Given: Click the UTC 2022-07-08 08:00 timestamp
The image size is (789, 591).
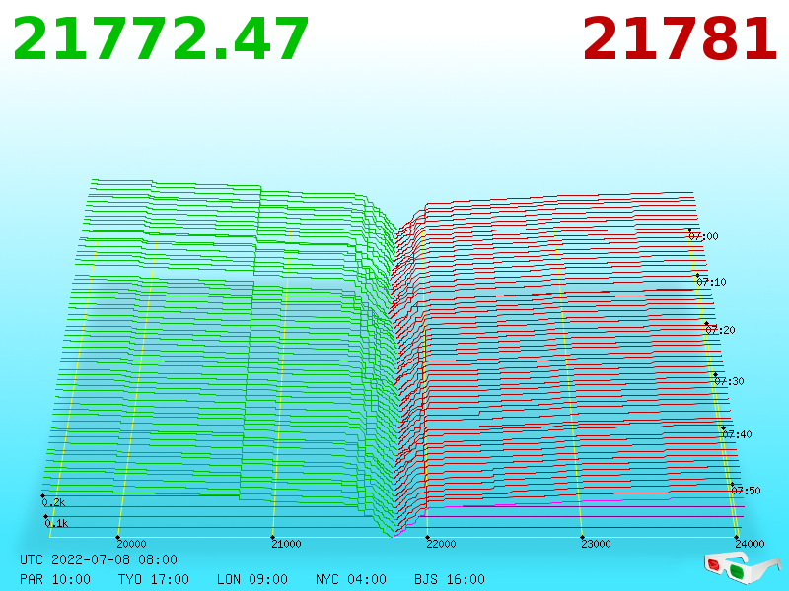Looking at the screenshot, I should tap(99, 559).
